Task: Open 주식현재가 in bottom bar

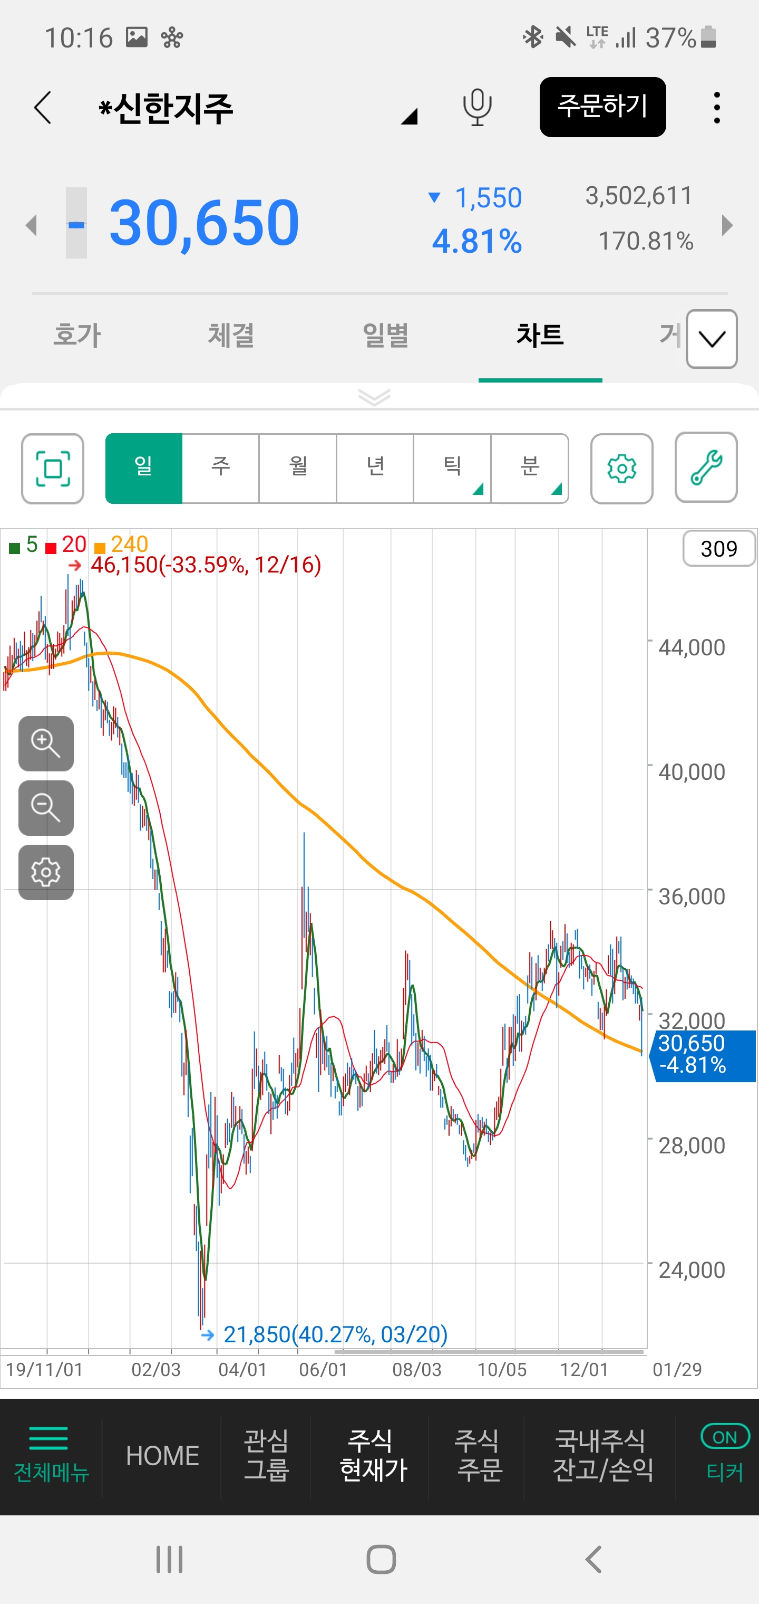Action: (x=373, y=1455)
